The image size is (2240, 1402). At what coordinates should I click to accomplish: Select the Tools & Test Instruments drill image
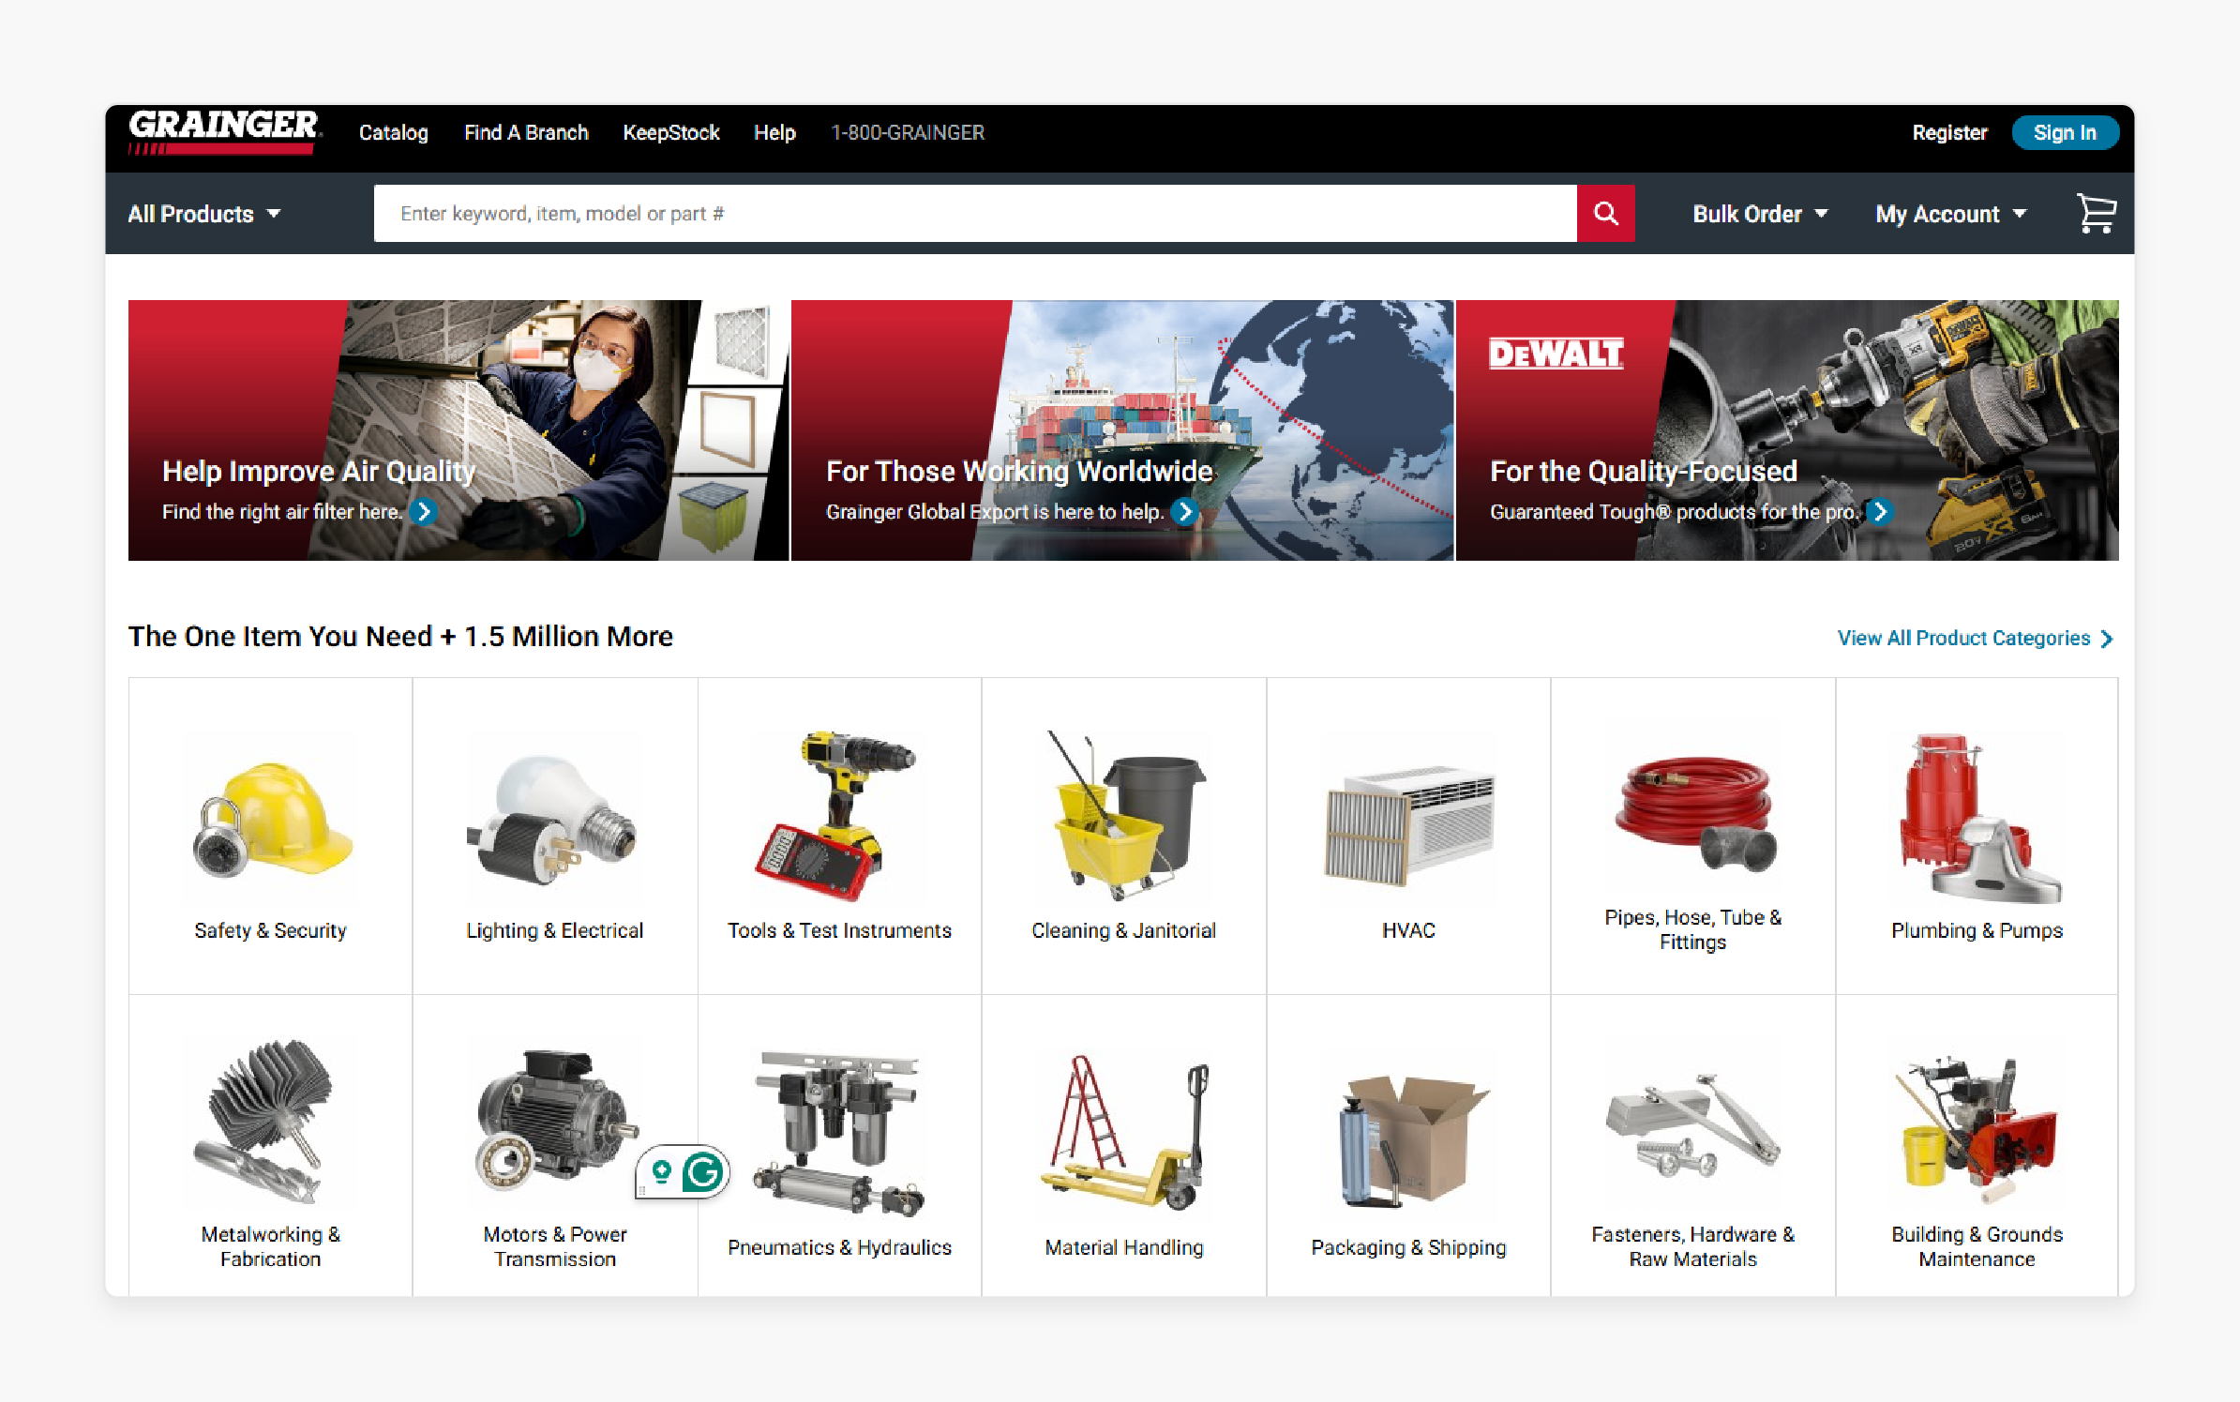[834, 816]
